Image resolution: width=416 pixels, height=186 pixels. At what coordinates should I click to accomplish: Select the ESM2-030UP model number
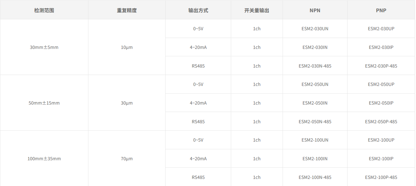click(x=381, y=29)
